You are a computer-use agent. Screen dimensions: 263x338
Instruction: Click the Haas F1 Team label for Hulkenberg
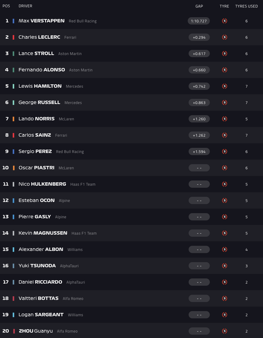pyautogui.click(x=83, y=184)
